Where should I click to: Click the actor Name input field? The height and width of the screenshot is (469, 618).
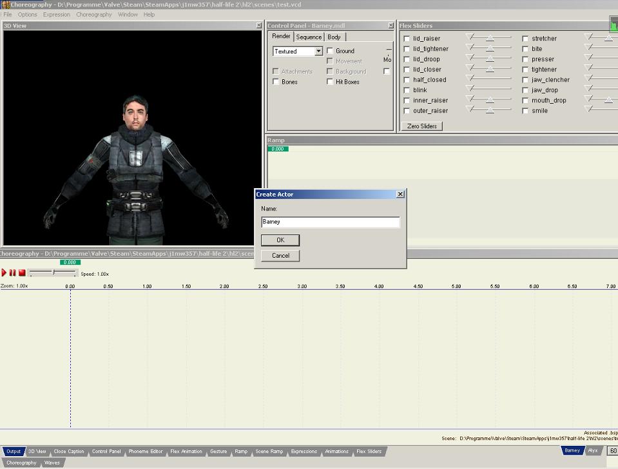[331, 222]
